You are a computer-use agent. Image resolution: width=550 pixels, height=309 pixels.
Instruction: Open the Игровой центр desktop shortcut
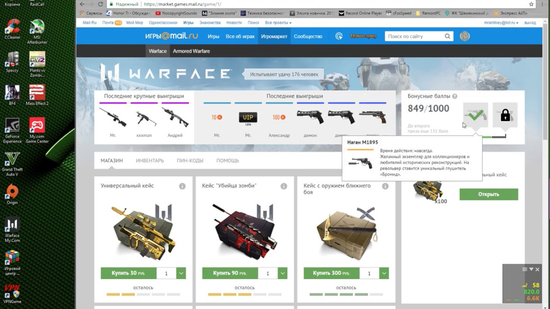pyautogui.click(x=12, y=263)
